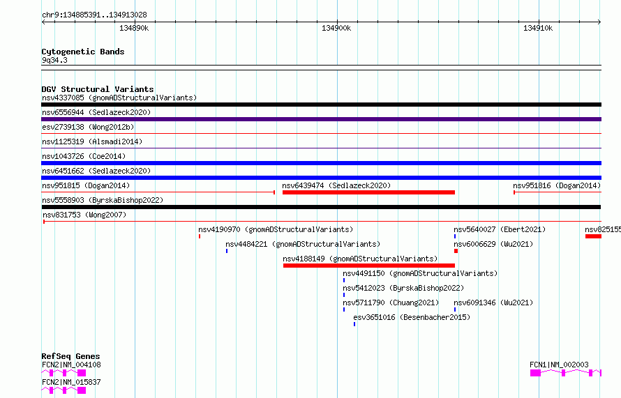Click the nsv1043726 blue variant bar
The image size is (621, 398).
(321, 163)
